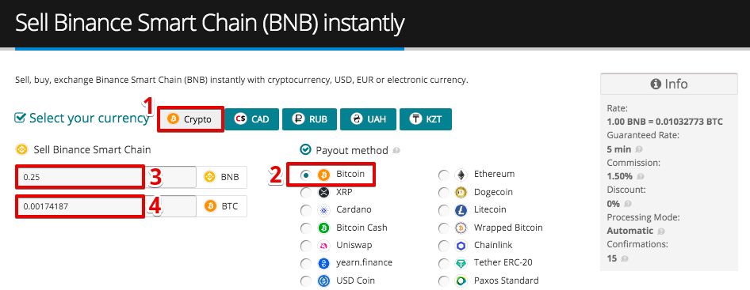
Task: Choose the Tether ERC-20 radio option
Action: (444, 263)
